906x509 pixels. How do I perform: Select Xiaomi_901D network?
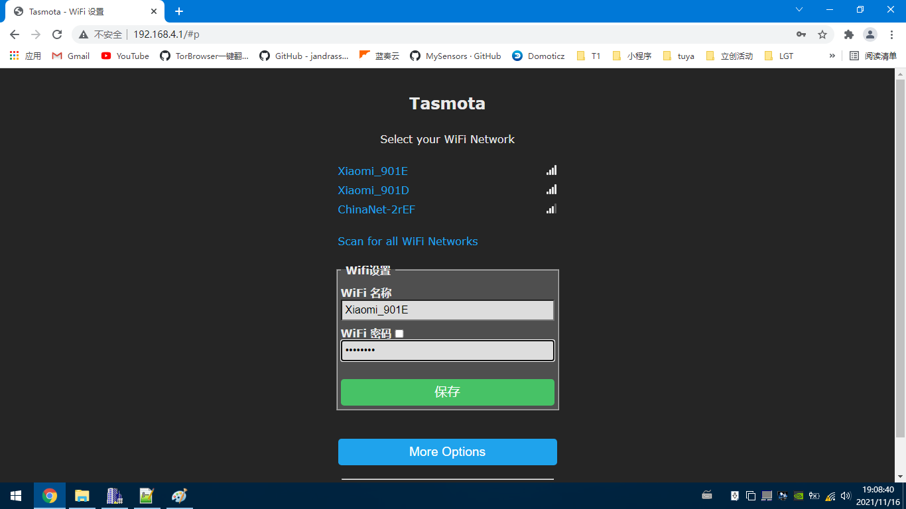(x=373, y=190)
